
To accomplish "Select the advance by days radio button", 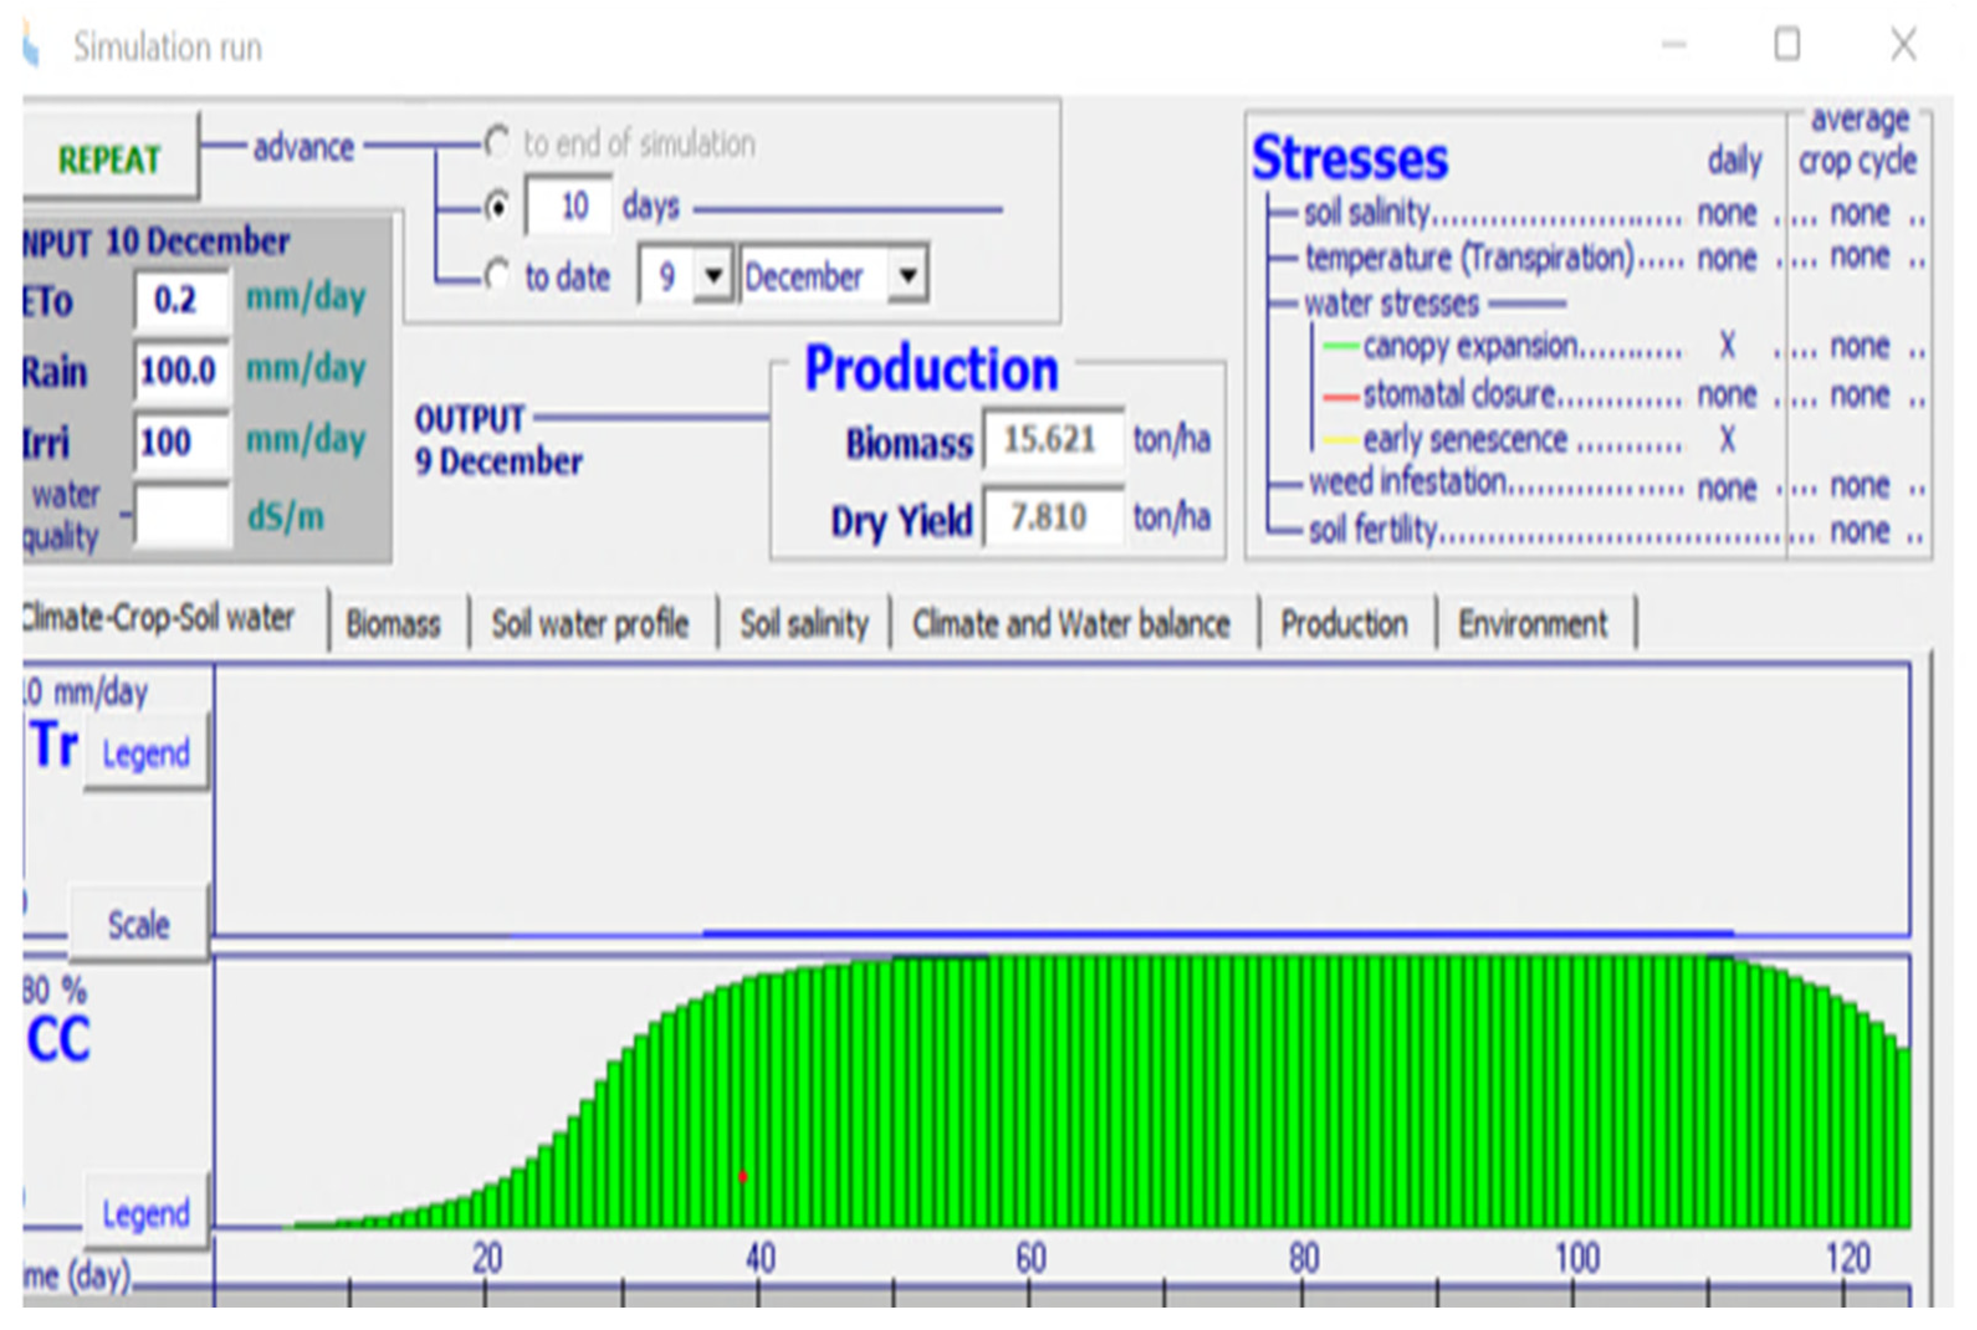I will pos(498,207).
